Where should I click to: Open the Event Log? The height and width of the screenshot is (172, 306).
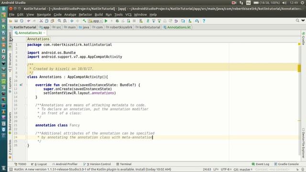point(261,164)
